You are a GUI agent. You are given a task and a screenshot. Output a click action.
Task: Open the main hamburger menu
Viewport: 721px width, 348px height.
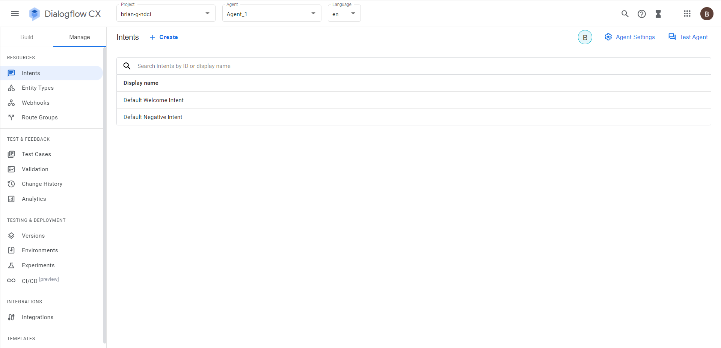tap(15, 14)
